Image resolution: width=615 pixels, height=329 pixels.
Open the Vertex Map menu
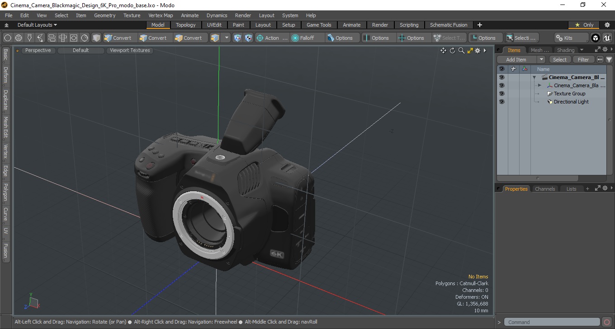click(161, 15)
